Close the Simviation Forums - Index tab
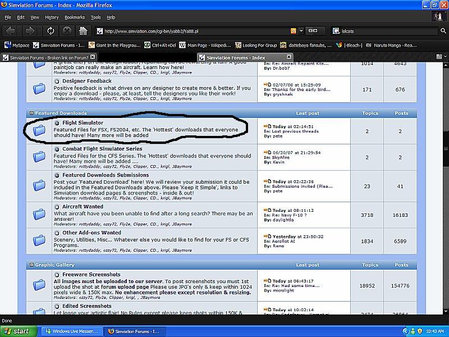449x337 pixels. (289, 57)
